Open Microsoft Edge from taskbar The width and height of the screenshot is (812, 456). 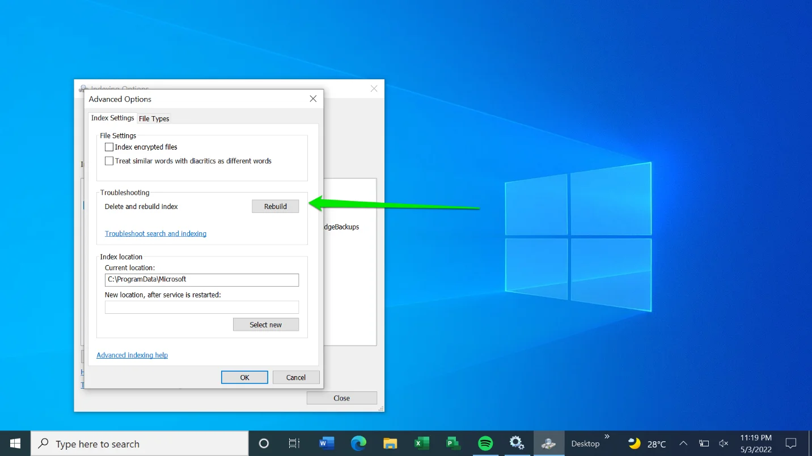tap(358, 444)
